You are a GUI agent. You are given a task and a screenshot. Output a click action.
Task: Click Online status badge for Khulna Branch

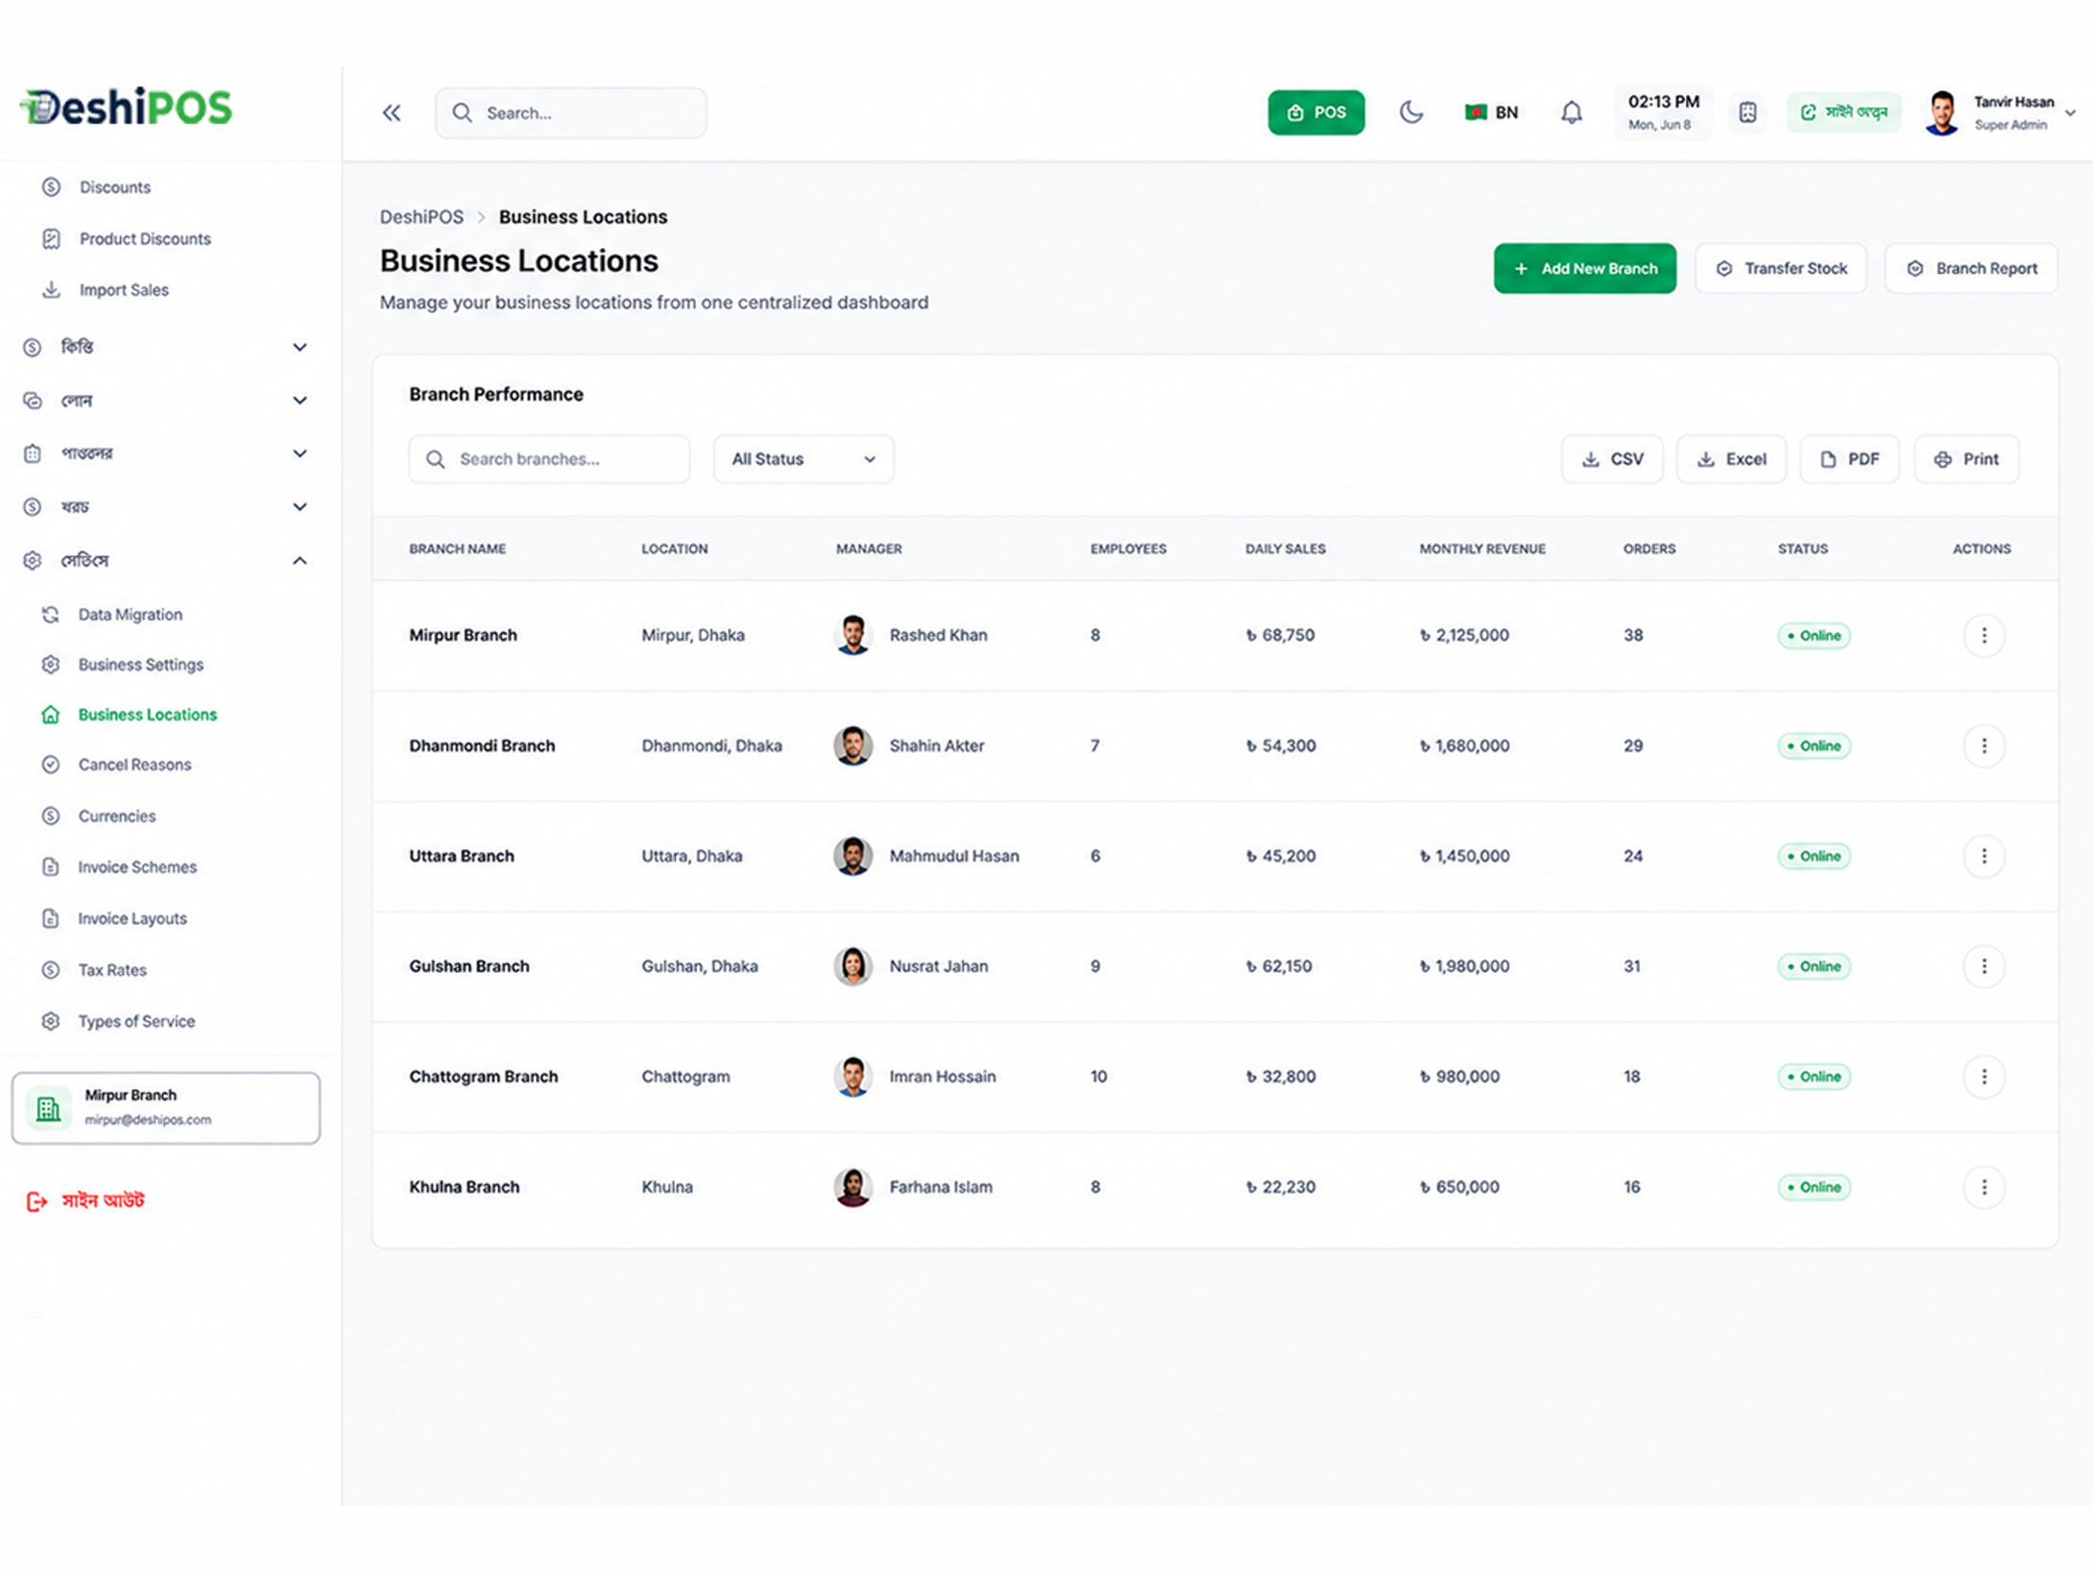1814,1188
